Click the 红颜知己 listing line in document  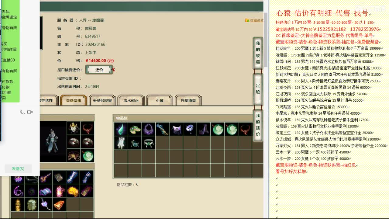[x=328, y=68]
